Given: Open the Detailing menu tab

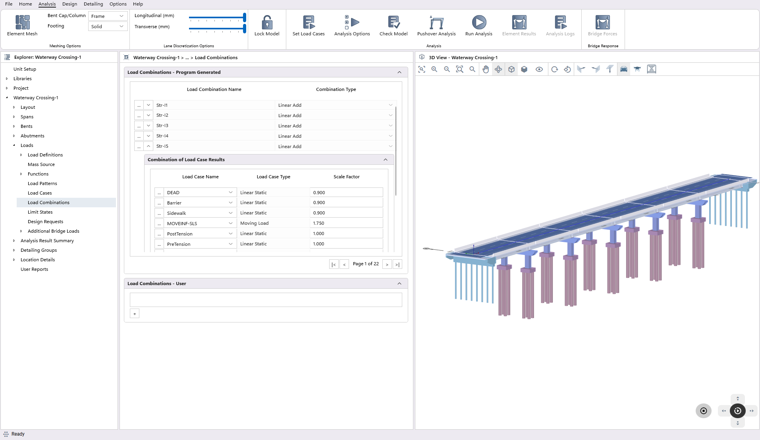Looking at the screenshot, I should click(x=93, y=4).
